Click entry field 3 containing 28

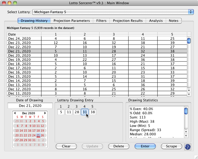77,112
